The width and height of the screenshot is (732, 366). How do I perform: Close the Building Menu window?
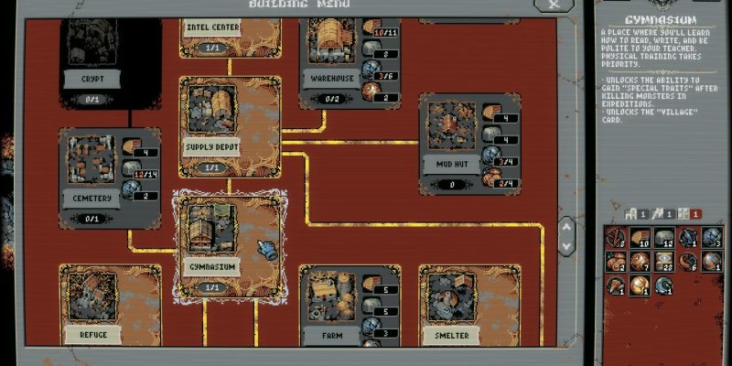click(549, 5)
